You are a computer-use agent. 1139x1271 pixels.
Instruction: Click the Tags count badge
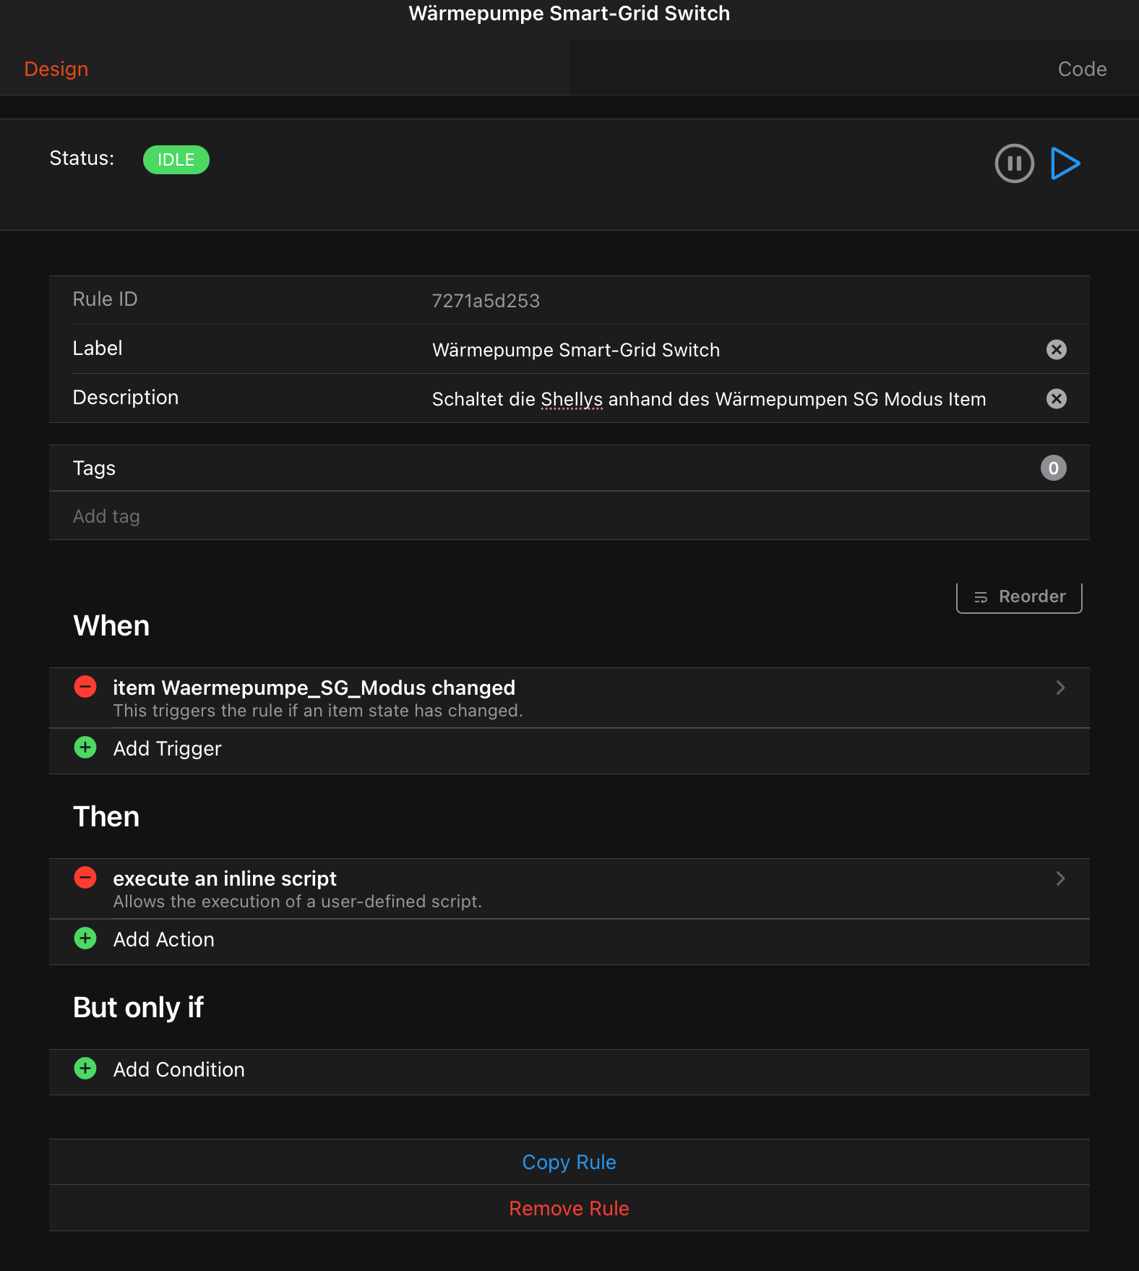click(x=1053, y=468)
